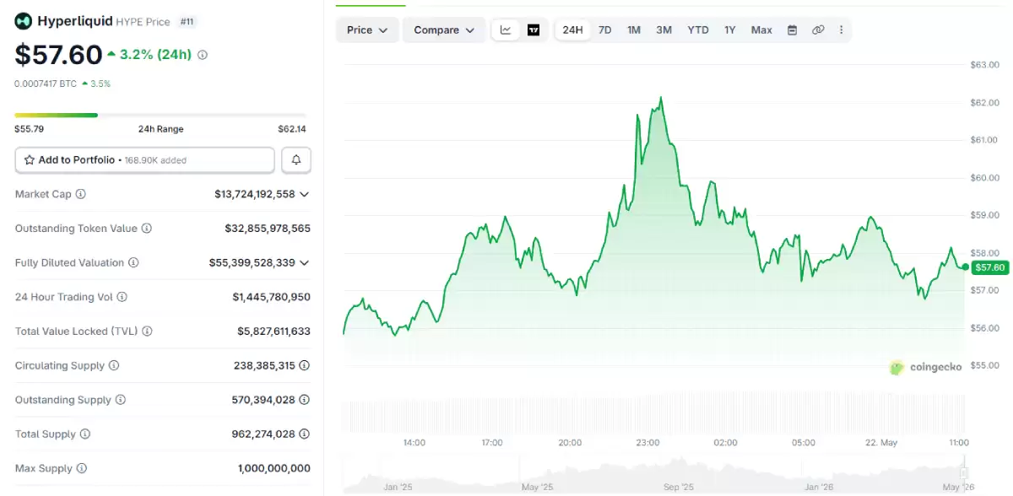Click the info icon next to Total Value Locked
This screenshot has height=496, width=1013.
tap(148, 332)
